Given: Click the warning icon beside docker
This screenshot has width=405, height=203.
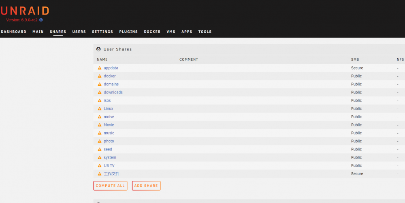Looking at the screenshot, I should 100,76.
